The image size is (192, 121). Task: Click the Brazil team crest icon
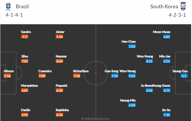pos(8,6)
